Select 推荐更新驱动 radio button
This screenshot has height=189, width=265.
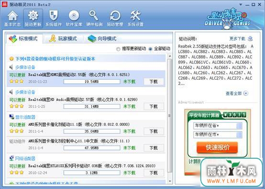point(118,49)
